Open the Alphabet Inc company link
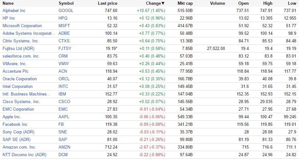This screenshot has height=159, width=299. (14, 10)
